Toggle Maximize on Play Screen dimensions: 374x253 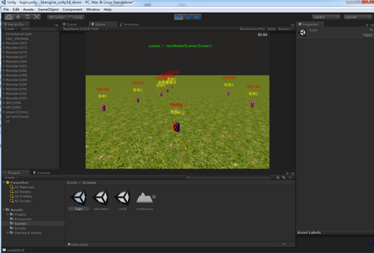(x=252, y=29)
